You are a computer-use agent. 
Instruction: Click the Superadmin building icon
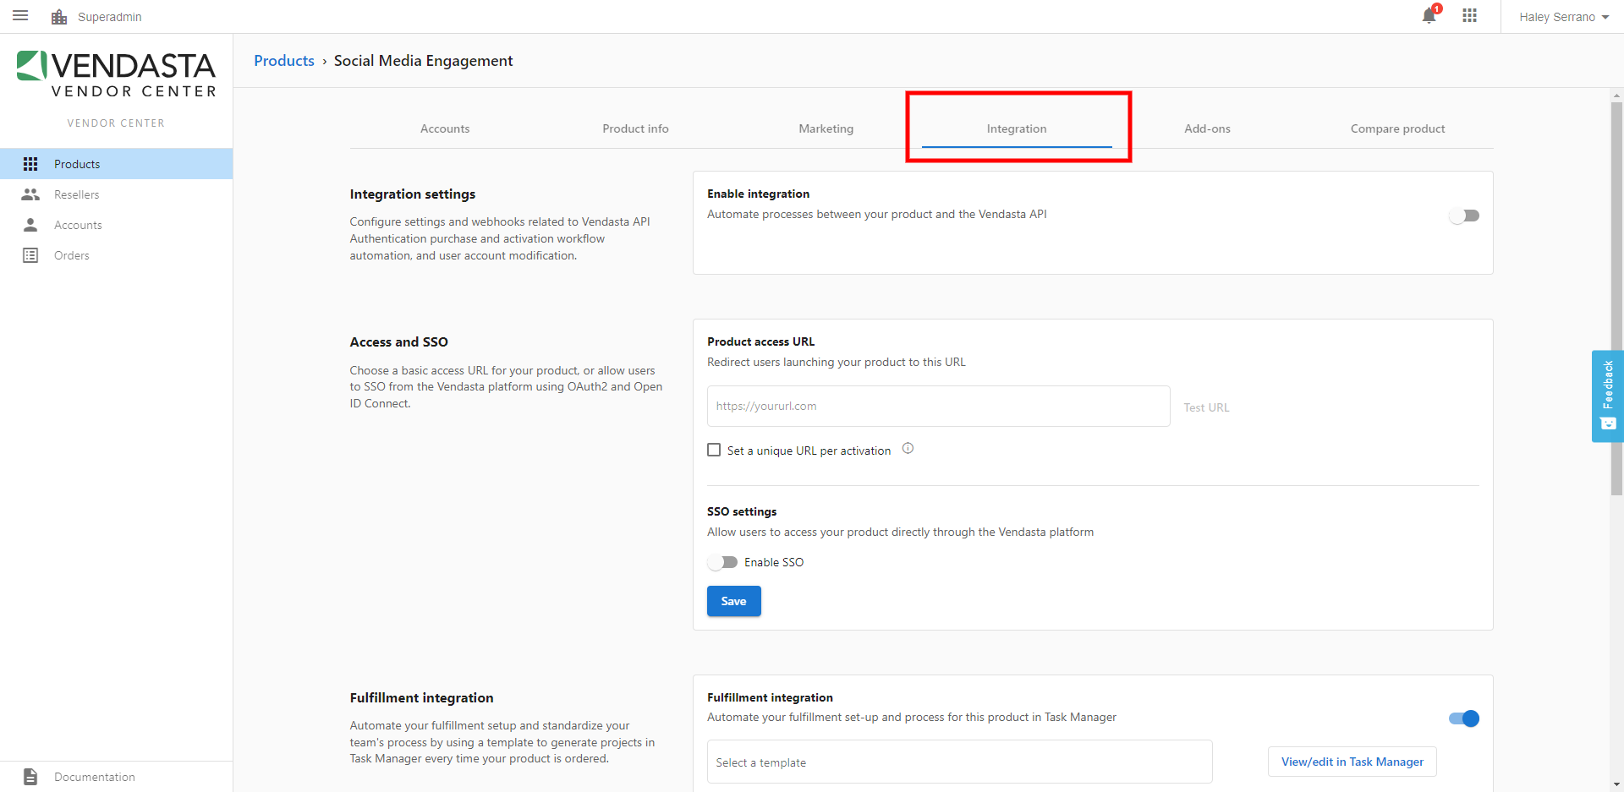pyautogui.click(x=59, y=17)
